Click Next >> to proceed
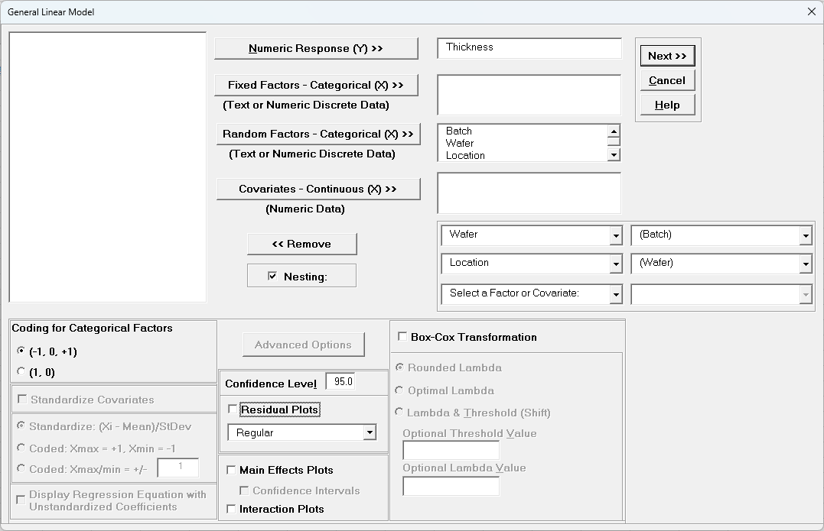The width and height of the screenshot is (824, 531). pos(666,56)
